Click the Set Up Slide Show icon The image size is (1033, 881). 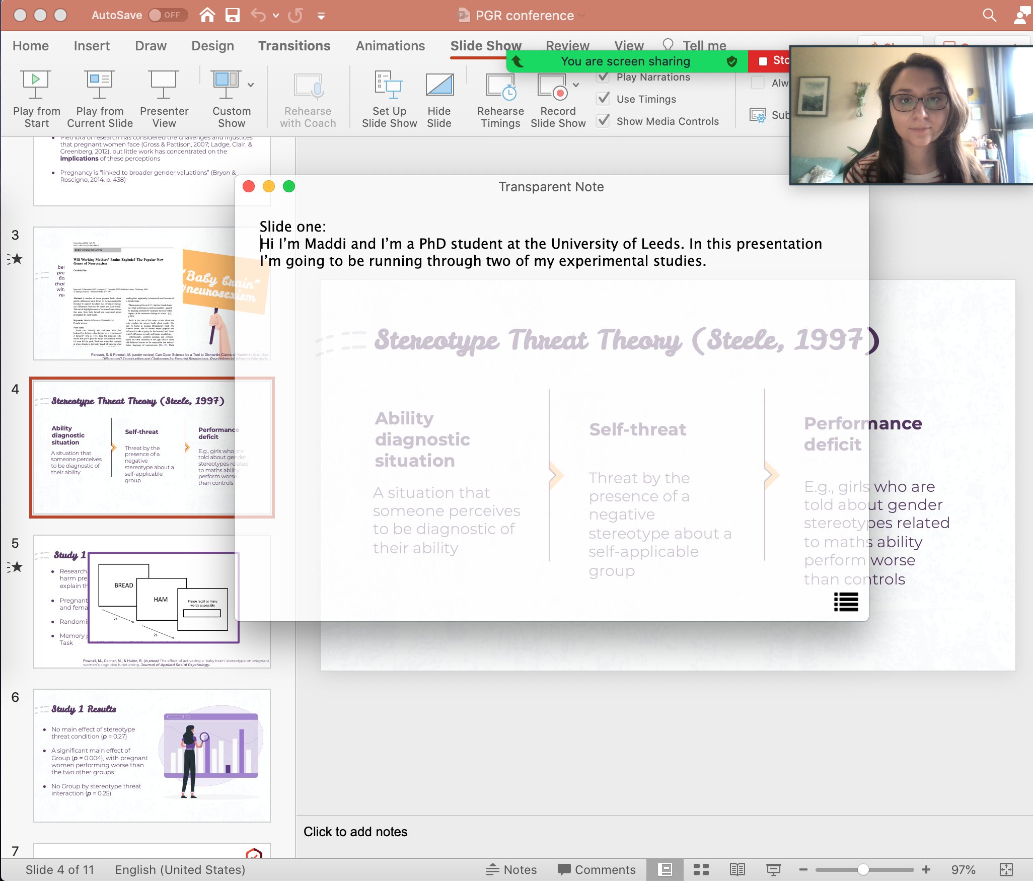coord(389,85)
